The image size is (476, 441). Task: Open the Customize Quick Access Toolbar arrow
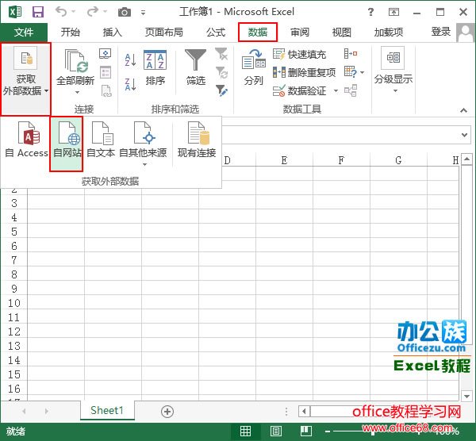(x=143, y=13)
